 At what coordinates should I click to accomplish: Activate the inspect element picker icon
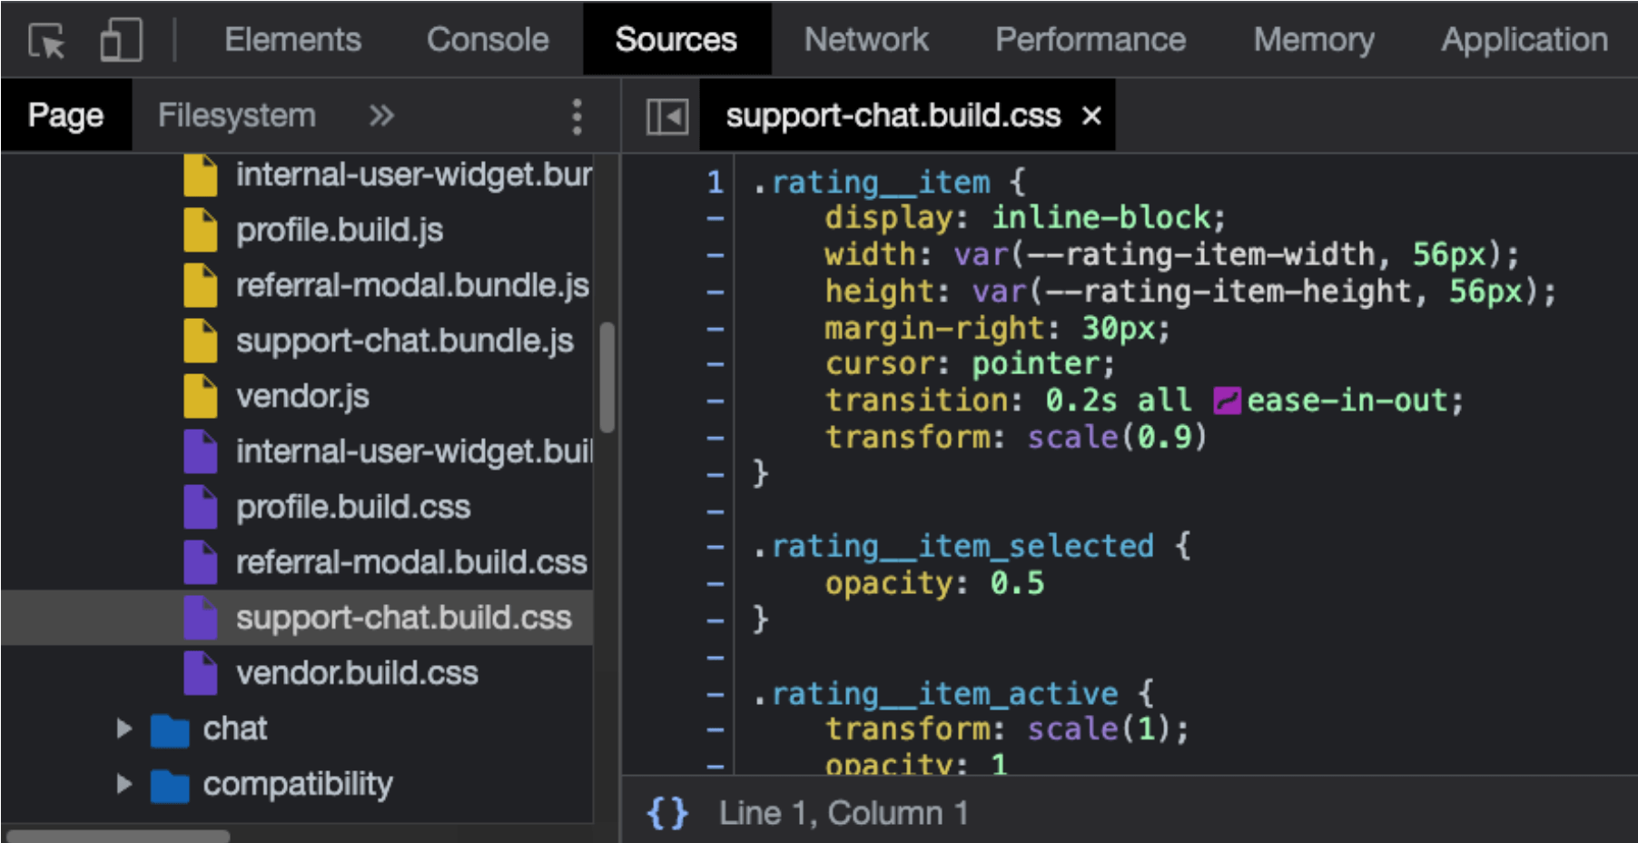(46, 41)
